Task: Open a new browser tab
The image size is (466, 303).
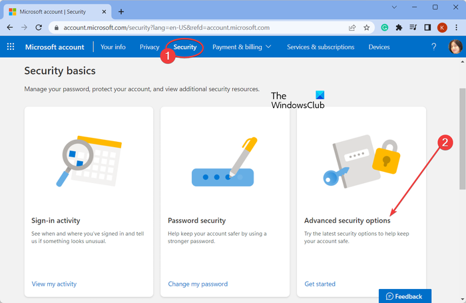Action: pyautogui.click(x=121, y=11)
